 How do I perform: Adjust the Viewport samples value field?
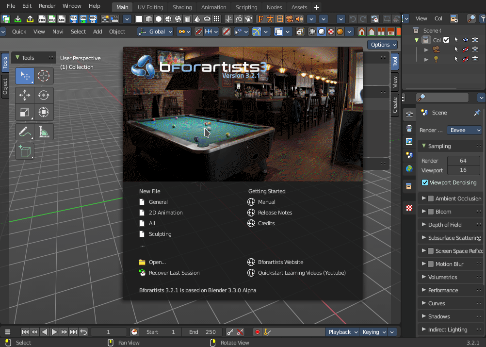point(463,170)
